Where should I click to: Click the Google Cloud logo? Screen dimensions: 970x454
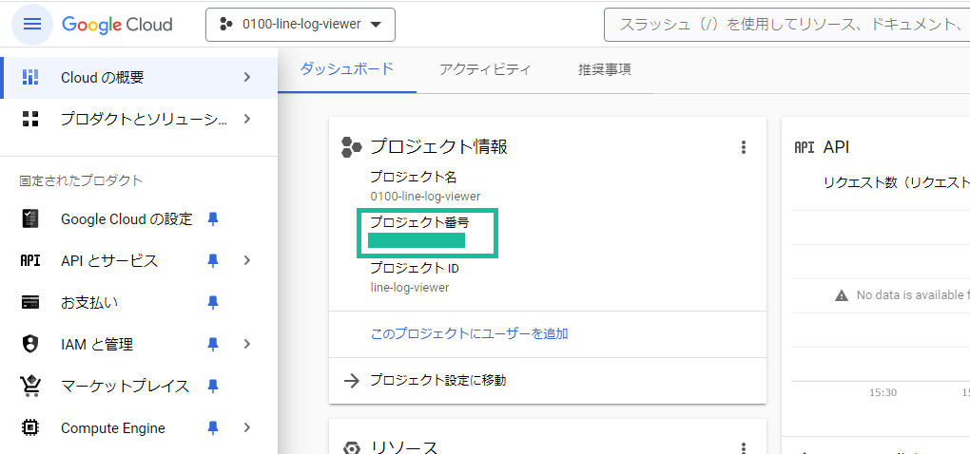[117, 25]
